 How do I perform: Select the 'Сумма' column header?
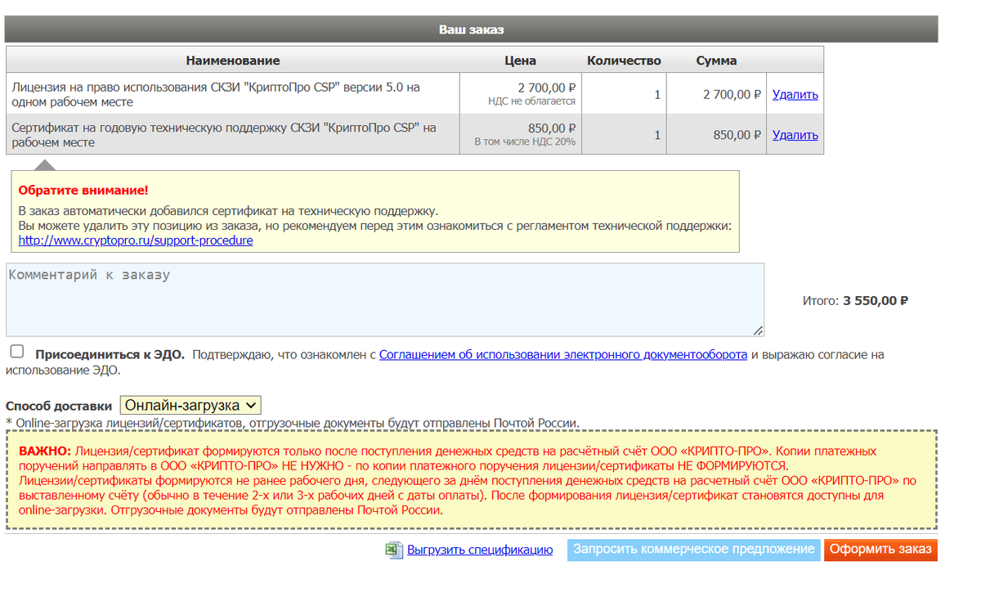tap(716, 60)
